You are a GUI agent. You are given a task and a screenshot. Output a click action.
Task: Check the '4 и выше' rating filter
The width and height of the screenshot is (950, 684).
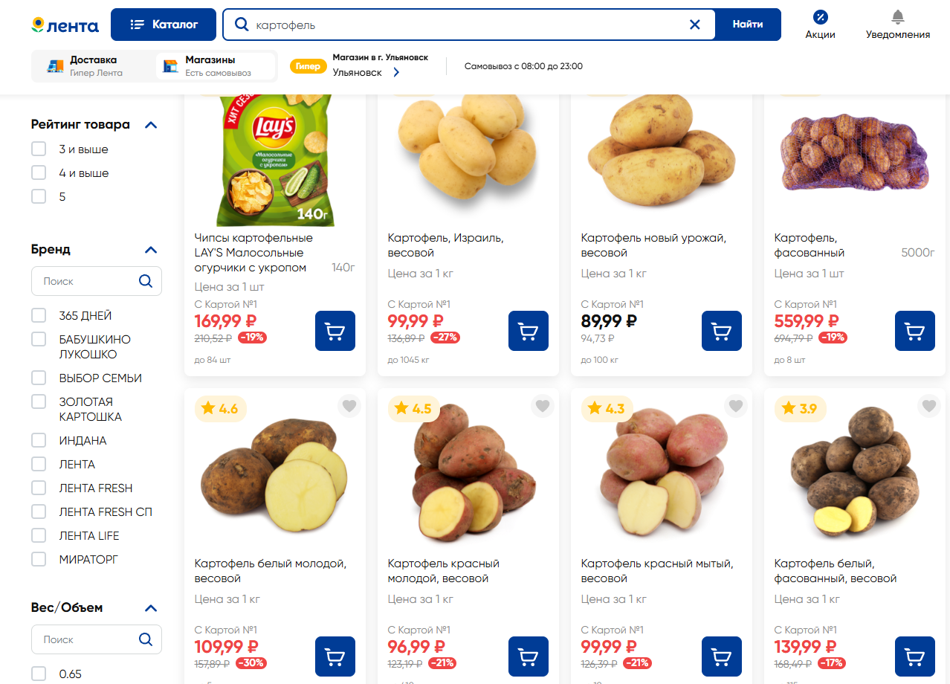[39, 173]
